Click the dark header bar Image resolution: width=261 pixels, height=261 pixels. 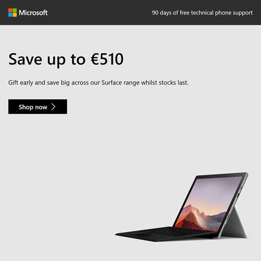(130, 13)
